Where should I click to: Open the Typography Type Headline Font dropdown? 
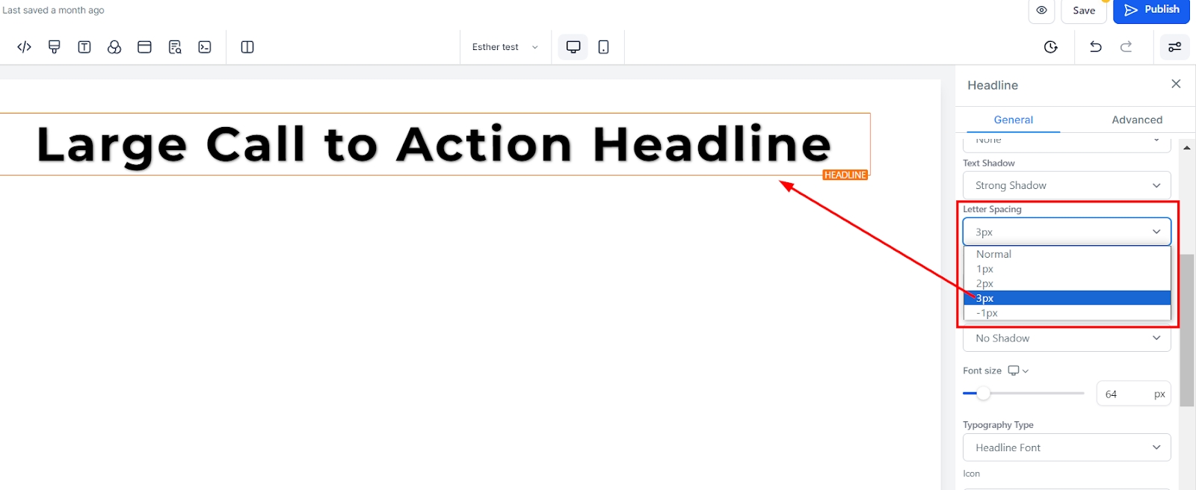click(x=1066, y=447)
